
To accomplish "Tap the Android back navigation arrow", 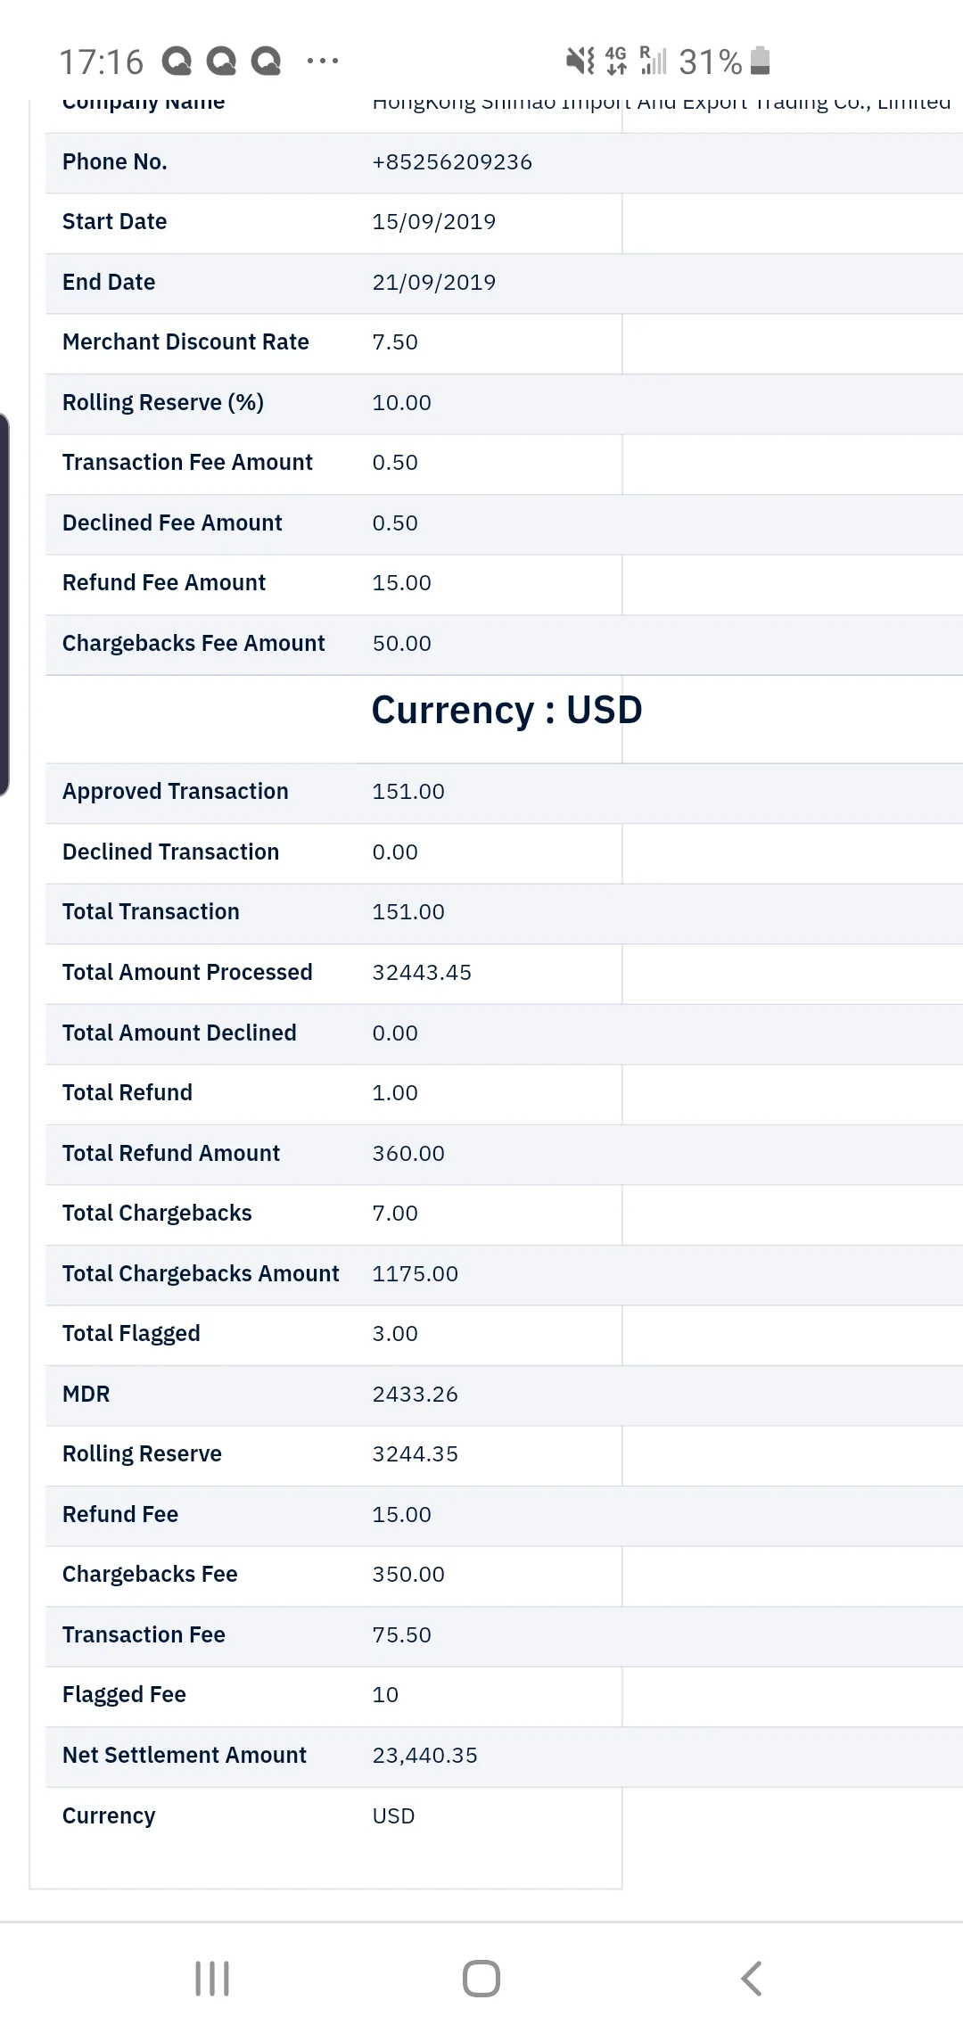I will [752, 1979].
